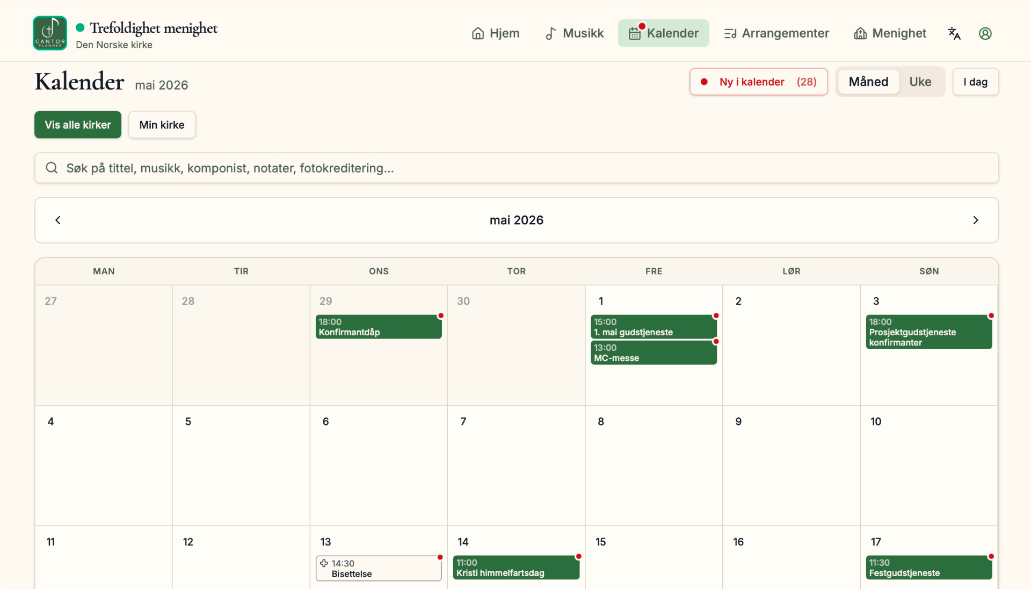Focus the search field for tittel, musikk
The image size is (1031, 589).
[x=517, y=168]
